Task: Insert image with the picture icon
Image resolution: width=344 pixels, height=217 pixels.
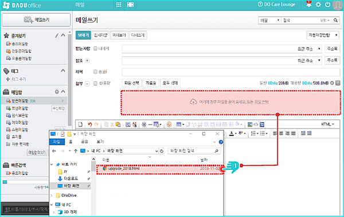Action: pos(250,125)
